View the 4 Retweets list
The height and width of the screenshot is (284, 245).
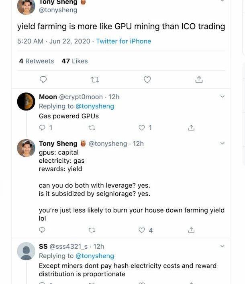(37, 61)
